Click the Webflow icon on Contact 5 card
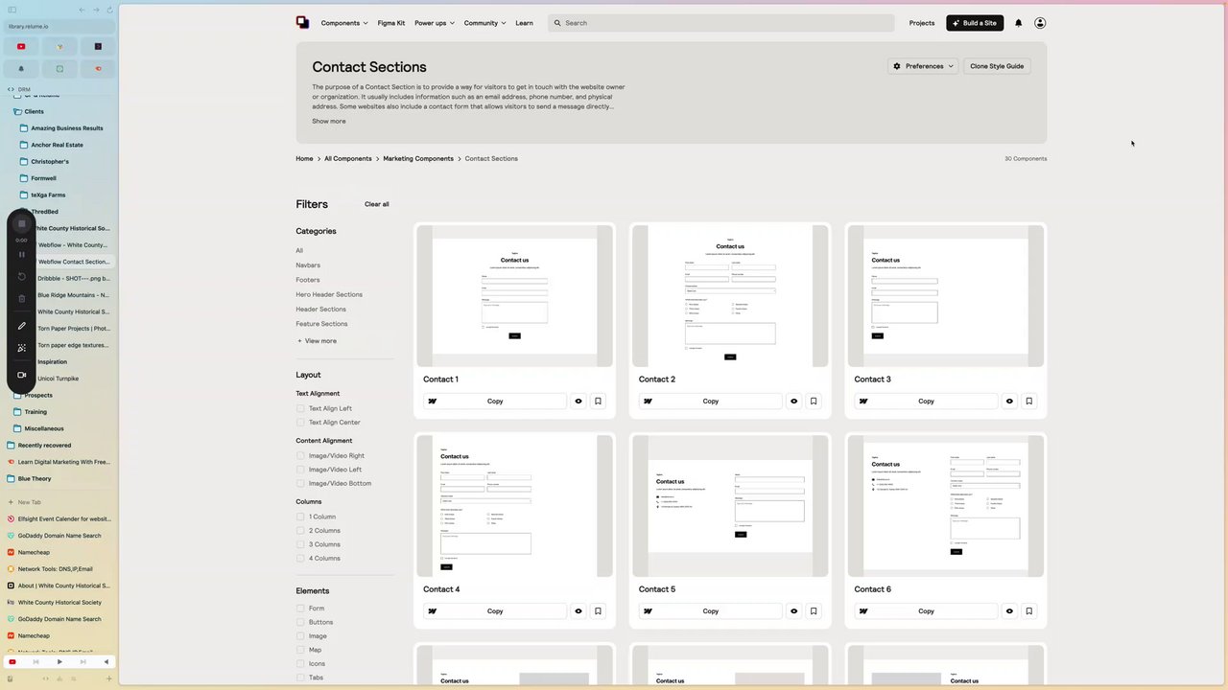The width and height of the screenshot is (1228, 690). (648, 611)
